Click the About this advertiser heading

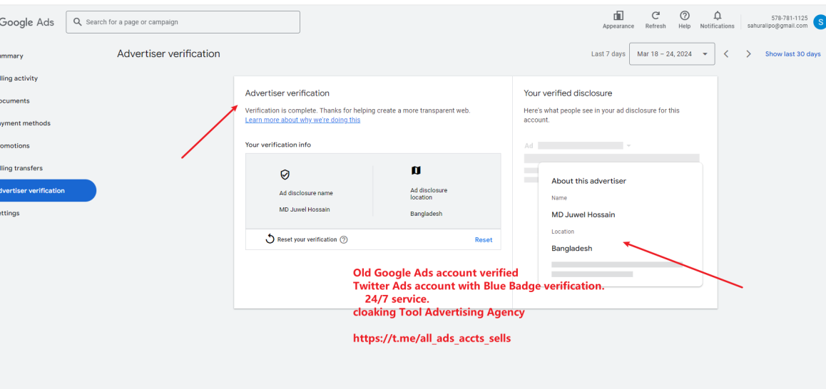click(x=588, y=181)
